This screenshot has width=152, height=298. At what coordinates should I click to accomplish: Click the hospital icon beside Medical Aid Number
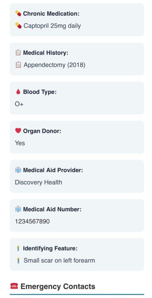(x=18, y=209)
